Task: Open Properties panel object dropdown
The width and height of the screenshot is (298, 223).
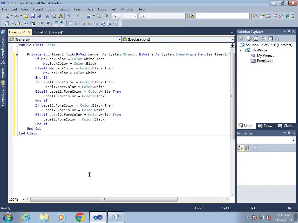Action: pyautogui.click(x=293, y=141)
